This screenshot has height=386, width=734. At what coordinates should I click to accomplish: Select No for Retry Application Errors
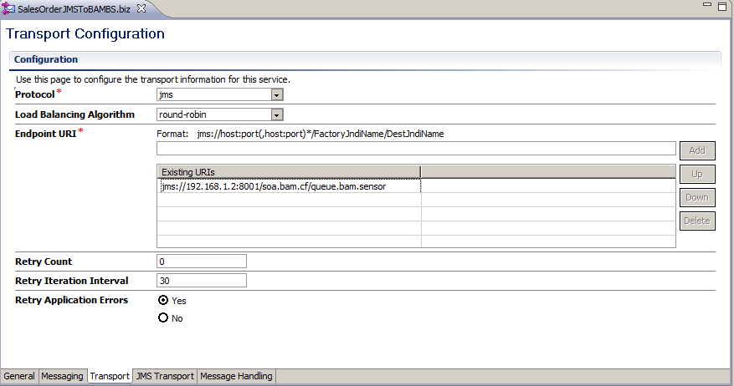click(163, 317)
